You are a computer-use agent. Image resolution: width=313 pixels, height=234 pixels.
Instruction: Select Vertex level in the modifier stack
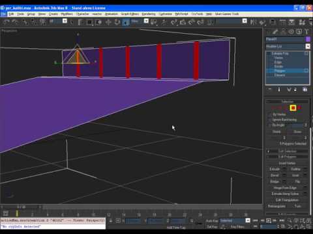(x=278, y=58)
